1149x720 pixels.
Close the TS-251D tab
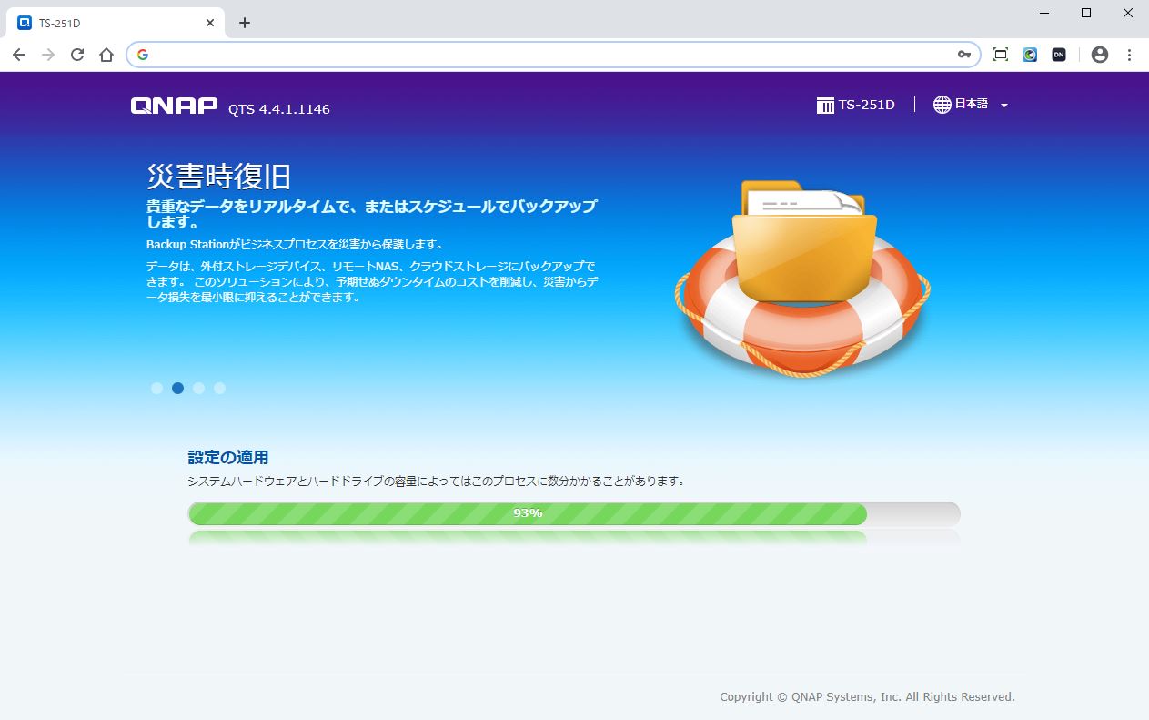click(210, 23)
